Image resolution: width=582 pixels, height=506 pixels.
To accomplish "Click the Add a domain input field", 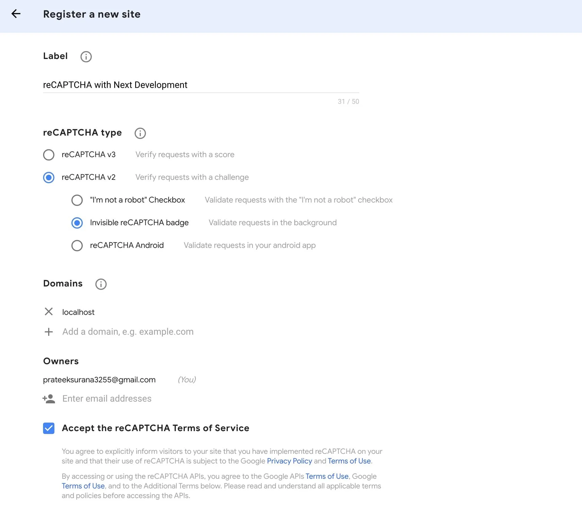I will pos(128,332).
